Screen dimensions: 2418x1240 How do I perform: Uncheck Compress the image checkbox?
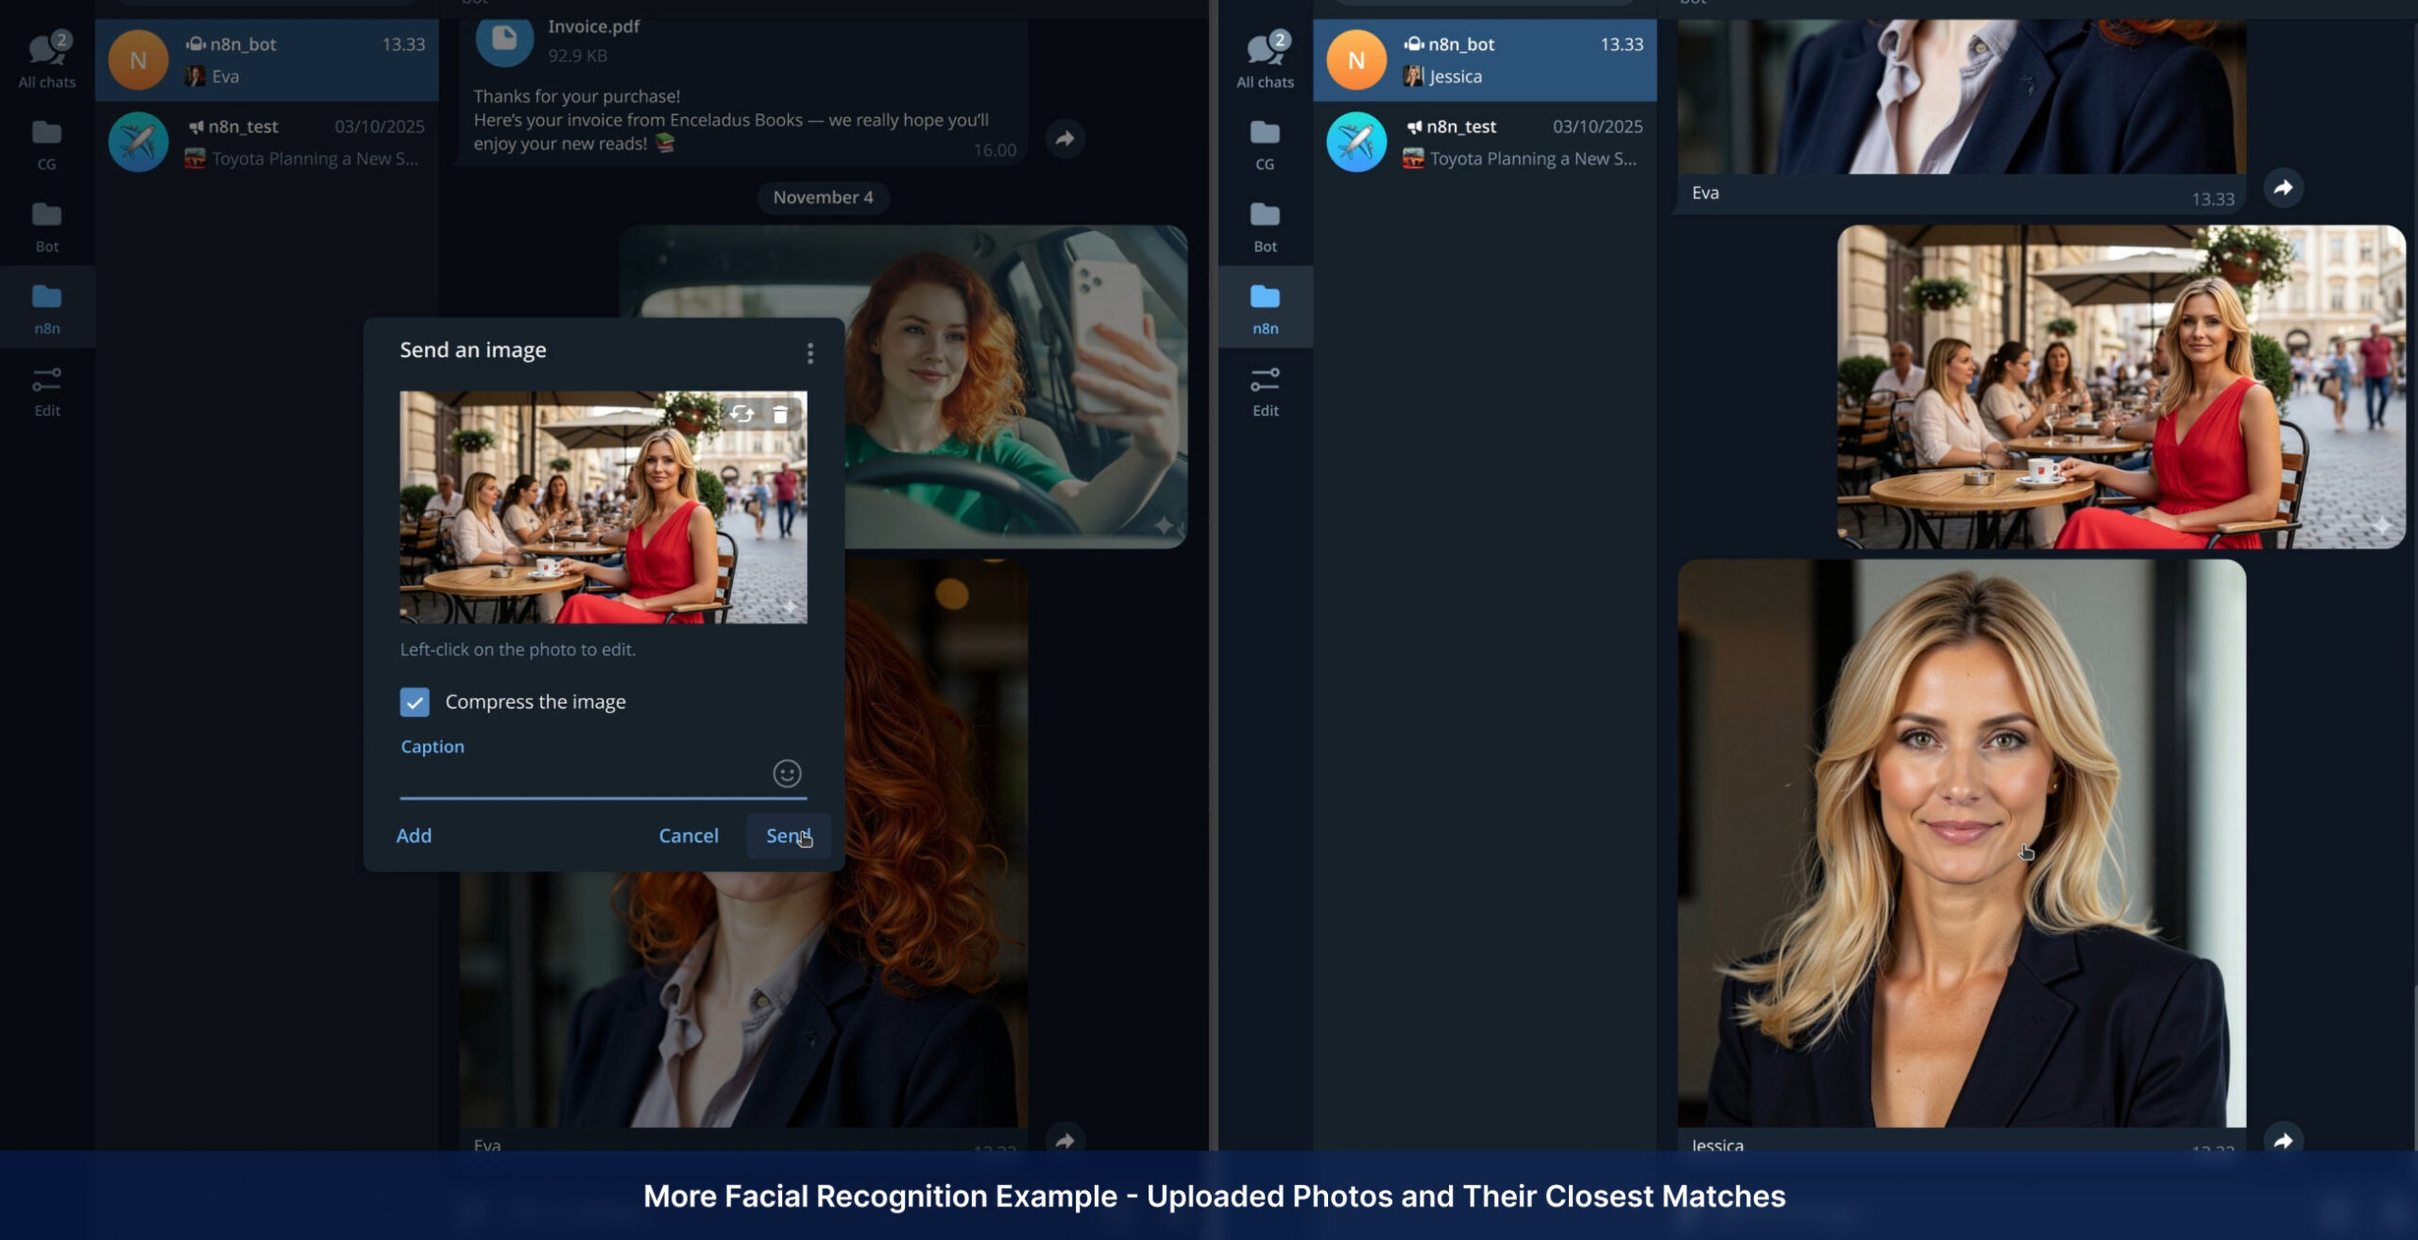[415, 702]
